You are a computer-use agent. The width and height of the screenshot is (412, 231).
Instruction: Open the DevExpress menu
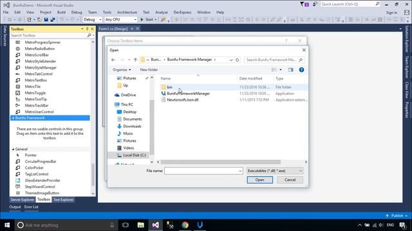pos(182,12)
